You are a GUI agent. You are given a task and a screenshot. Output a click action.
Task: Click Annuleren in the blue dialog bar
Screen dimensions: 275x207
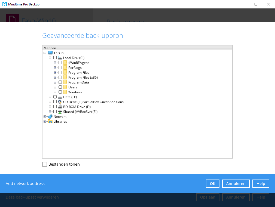click(x=236, y=184)
